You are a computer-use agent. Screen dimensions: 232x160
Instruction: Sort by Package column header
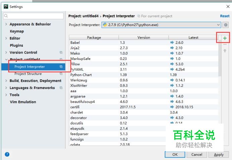94,37
